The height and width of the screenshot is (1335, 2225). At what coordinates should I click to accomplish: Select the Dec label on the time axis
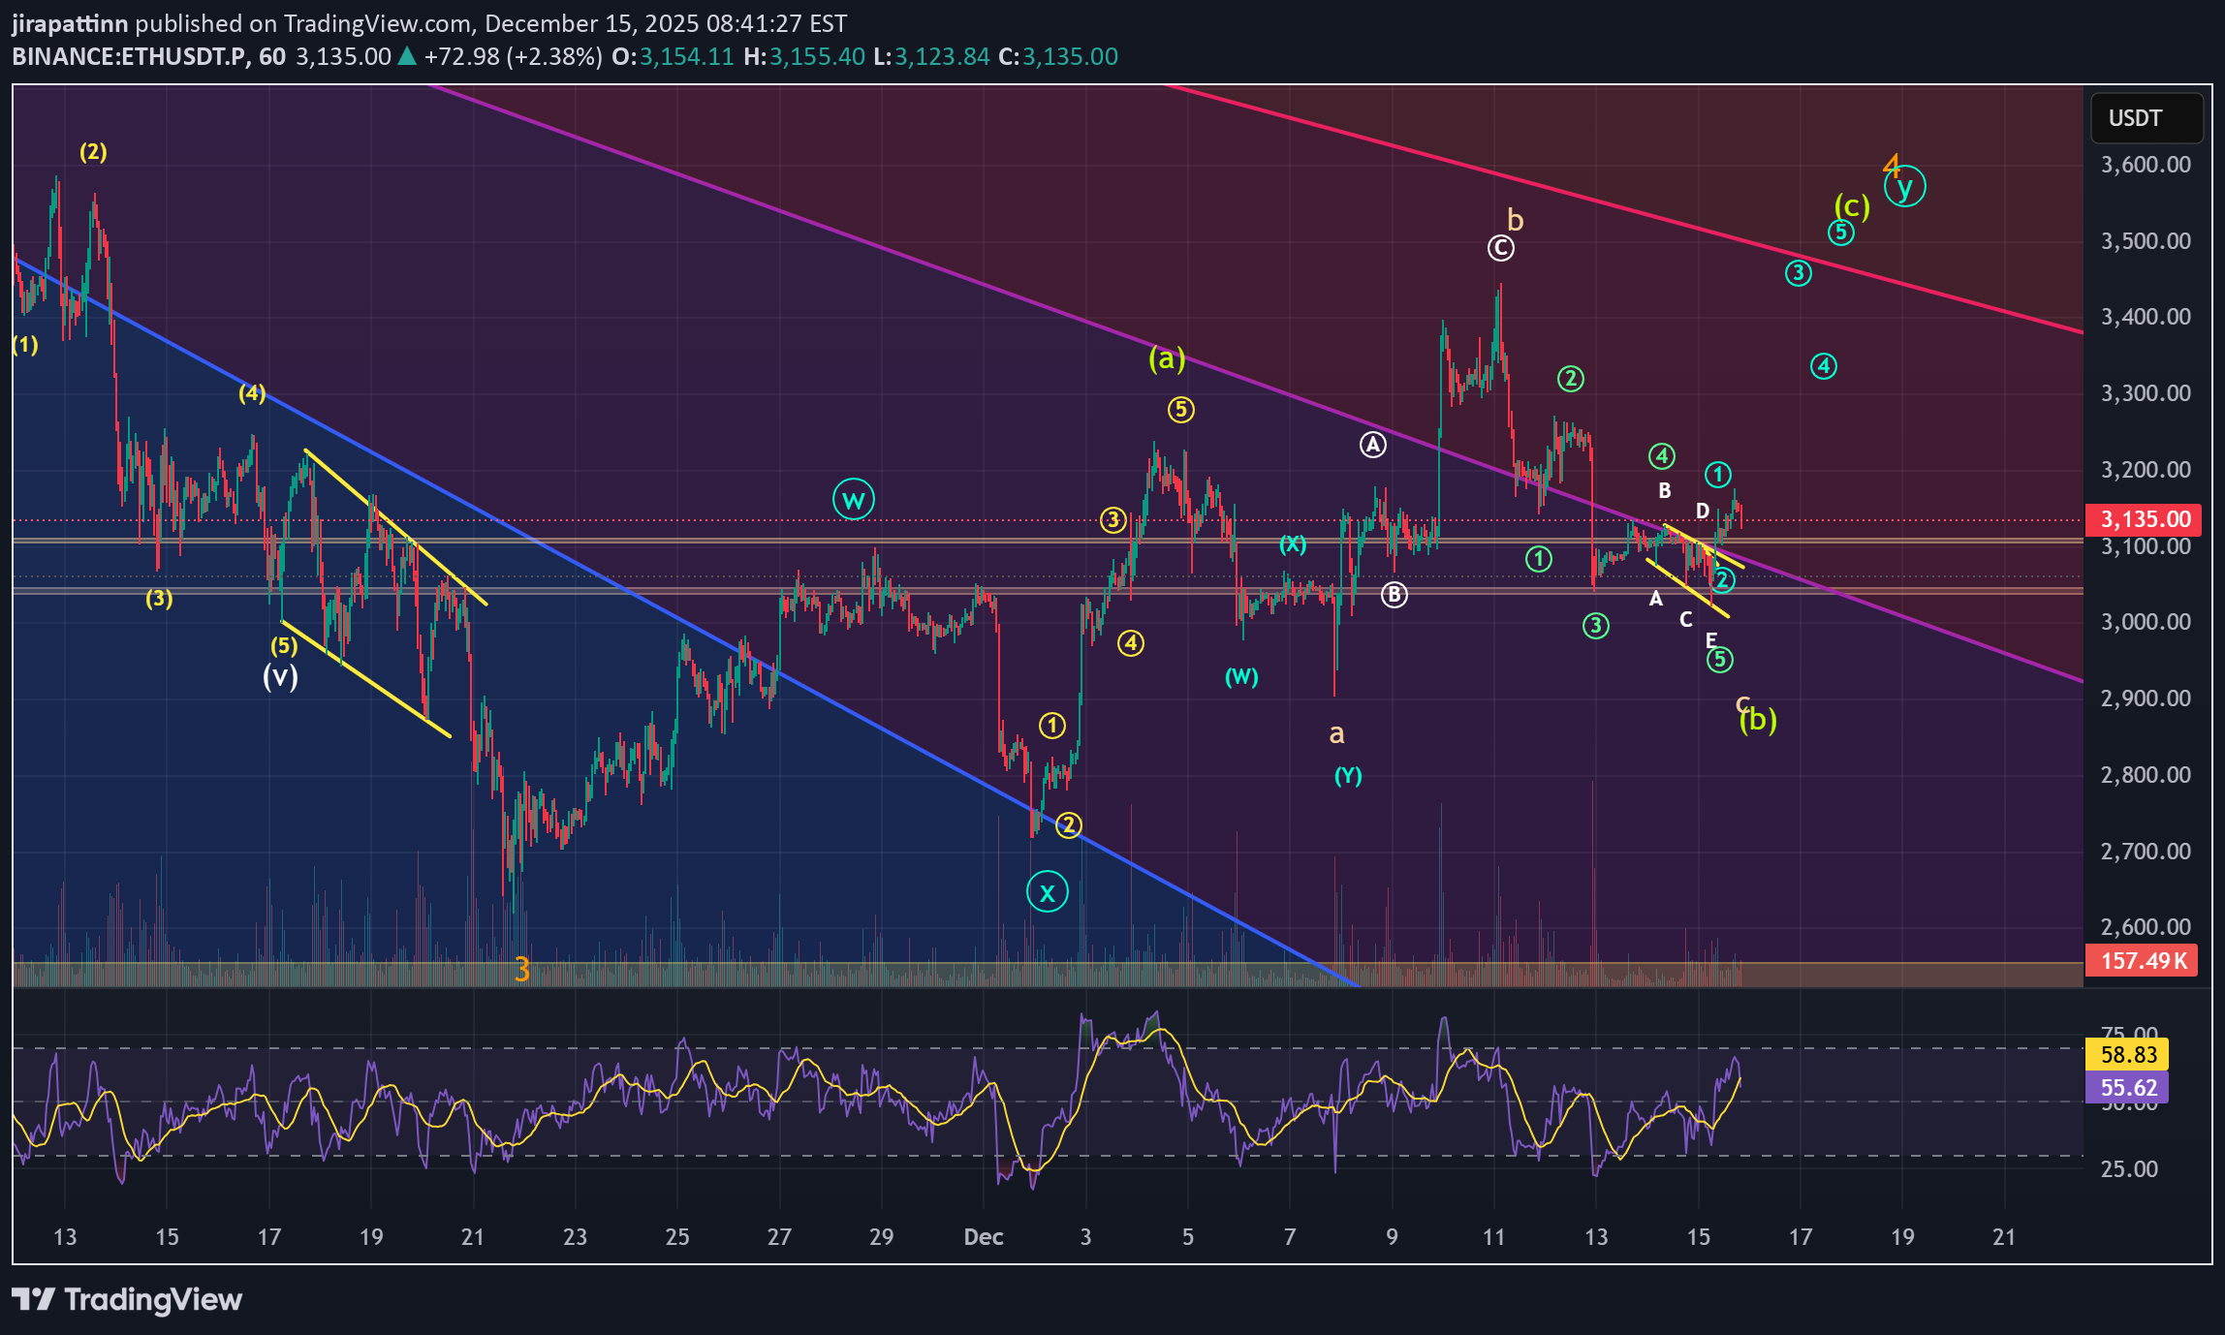(x=986, y=1236)
